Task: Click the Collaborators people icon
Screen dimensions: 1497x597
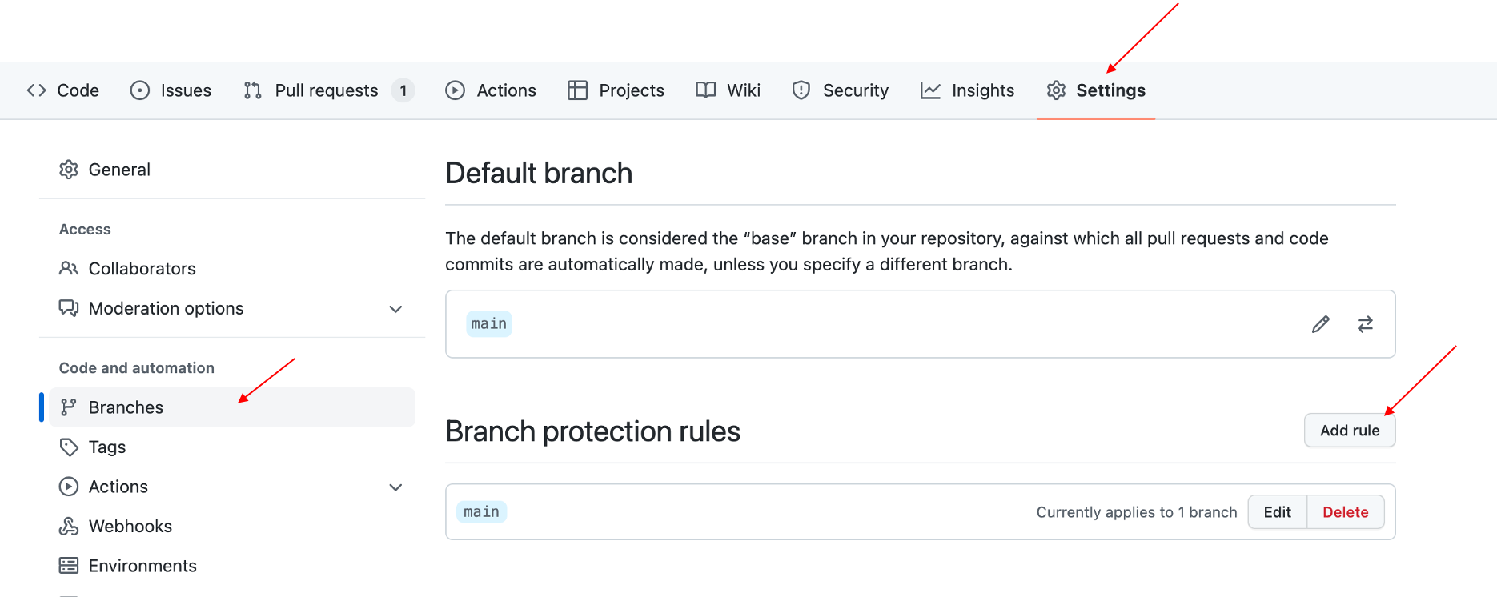Action: point(69,269)
